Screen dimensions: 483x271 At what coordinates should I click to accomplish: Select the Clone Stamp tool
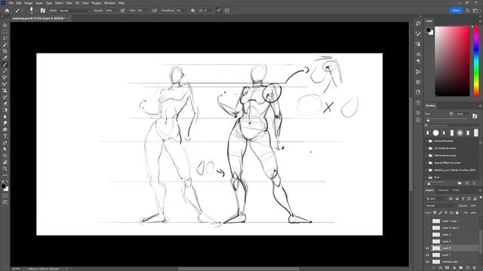point(5,90)
